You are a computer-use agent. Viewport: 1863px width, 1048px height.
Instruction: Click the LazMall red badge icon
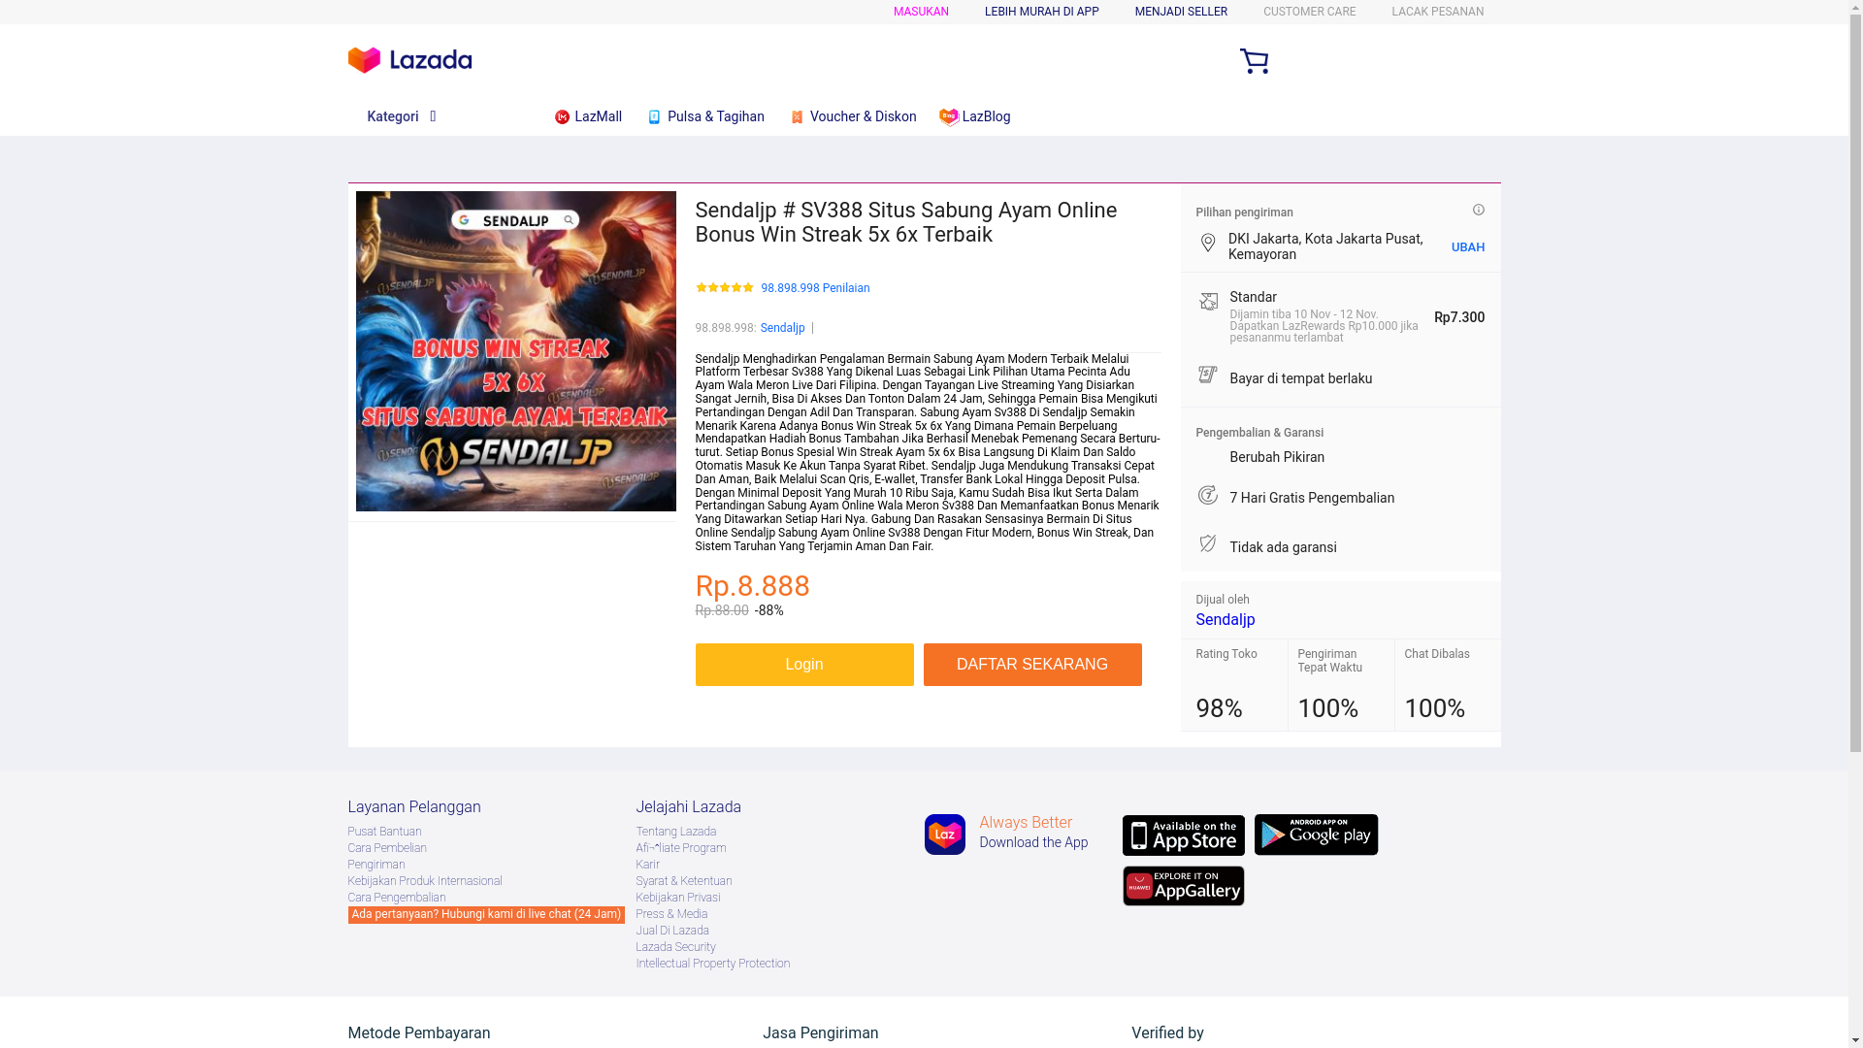pyautogui.click(x=562, y=117)
